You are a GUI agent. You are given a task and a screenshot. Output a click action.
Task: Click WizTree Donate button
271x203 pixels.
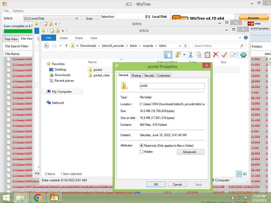254,18
